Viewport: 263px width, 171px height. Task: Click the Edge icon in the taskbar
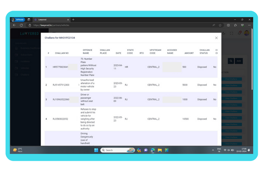point(153,150)
